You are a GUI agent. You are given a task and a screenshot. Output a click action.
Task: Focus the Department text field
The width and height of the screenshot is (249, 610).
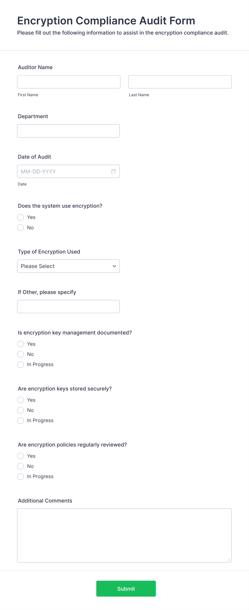[69, 131]
